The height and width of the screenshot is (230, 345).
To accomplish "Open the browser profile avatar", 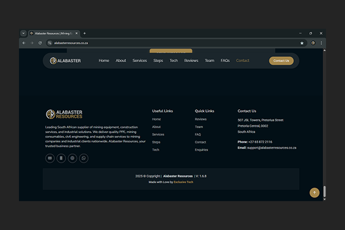I will tap(313, 43).
